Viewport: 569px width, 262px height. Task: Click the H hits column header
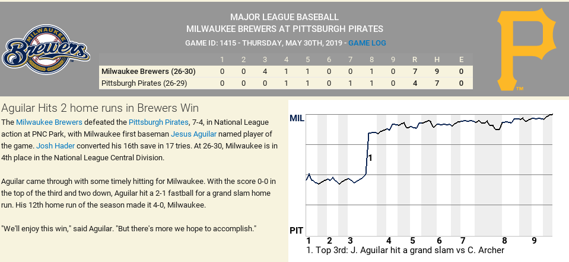tap(438, 59)
